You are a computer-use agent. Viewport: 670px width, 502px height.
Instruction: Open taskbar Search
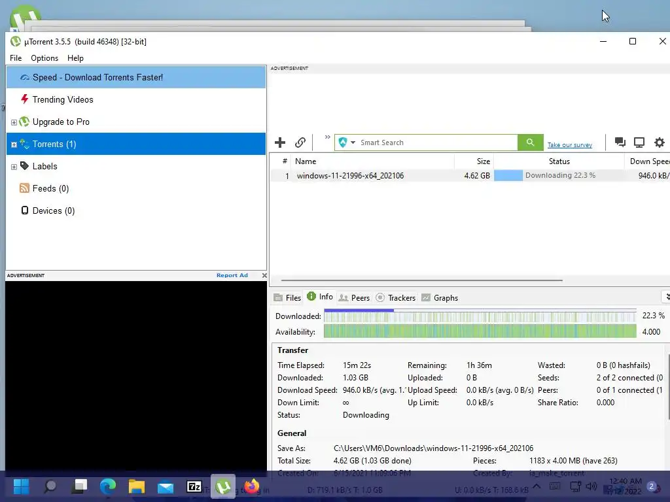click(50, 486)
